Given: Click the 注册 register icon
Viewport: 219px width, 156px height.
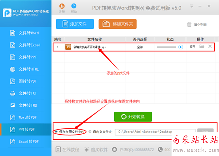Looking at the screenshot, I should [62, 6].
